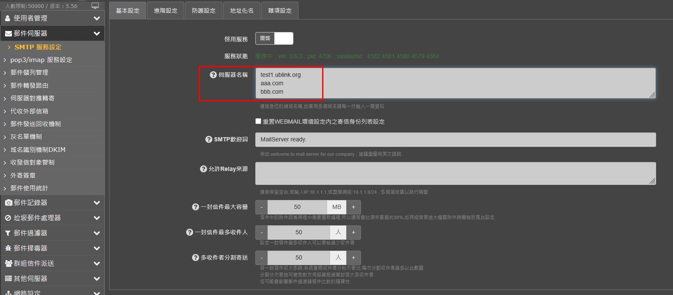Toggle the 啟用服務 switch
Image resolution: width=673 pixels, height=295 pixels.
[274, 38]
